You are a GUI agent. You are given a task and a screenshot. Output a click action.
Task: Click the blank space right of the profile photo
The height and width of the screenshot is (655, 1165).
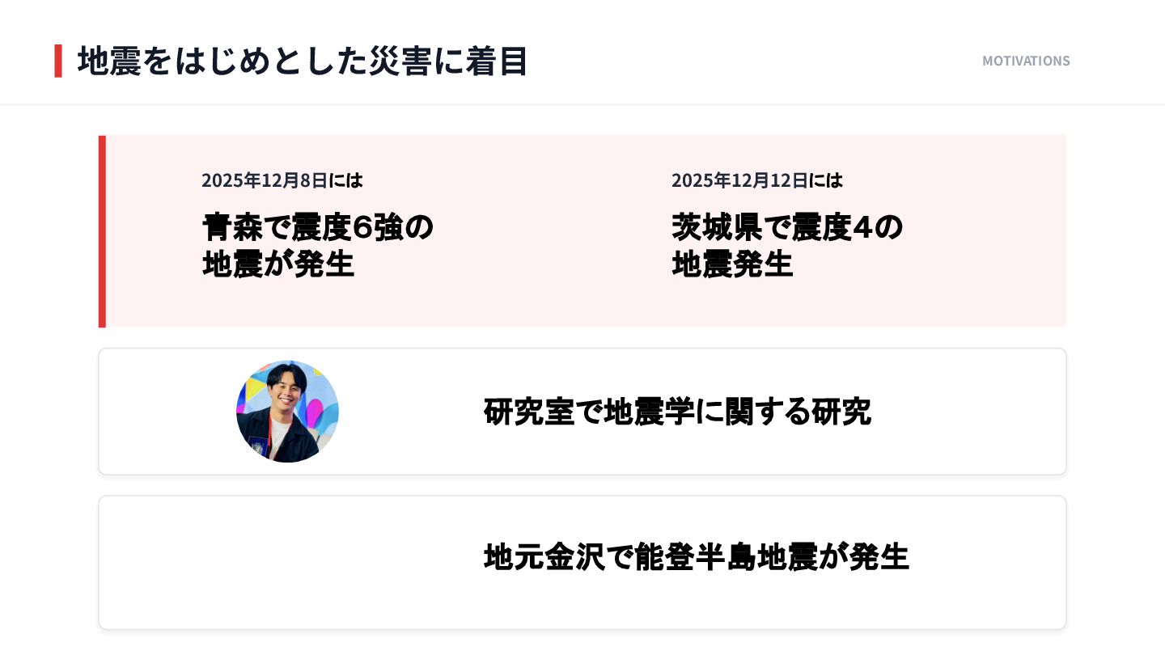pos(405,412)
